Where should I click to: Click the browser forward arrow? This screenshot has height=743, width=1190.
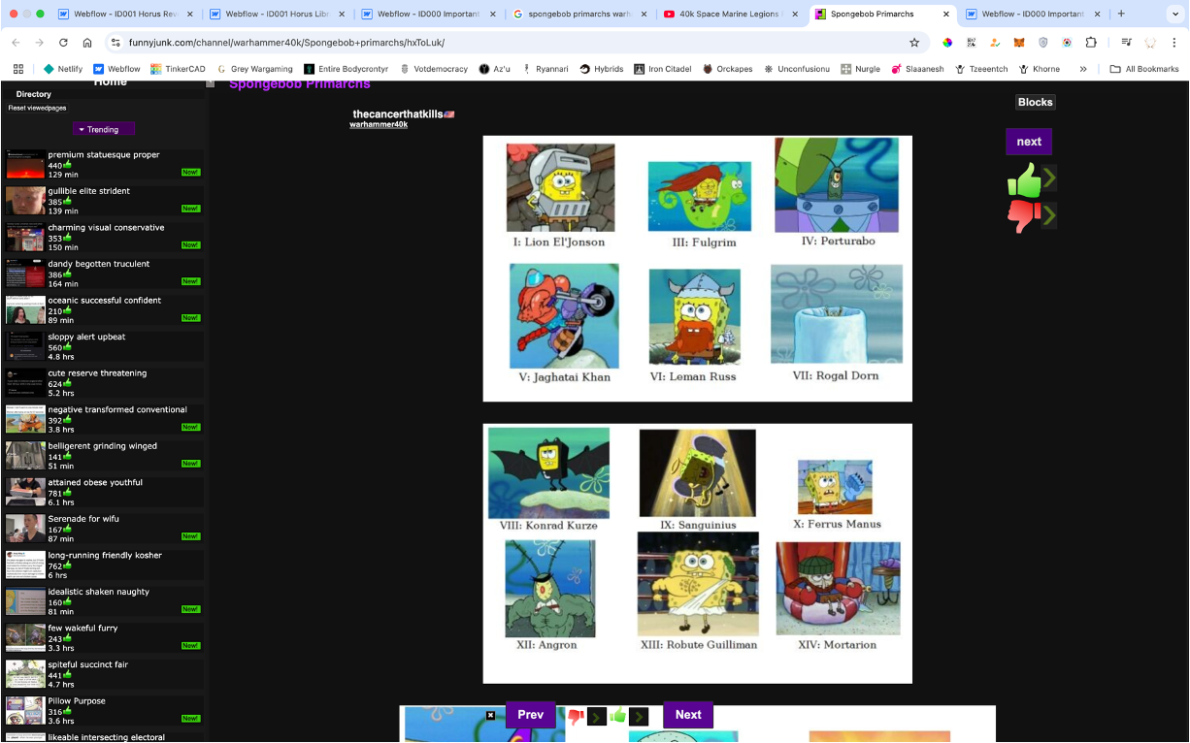click(x=39, y=43)
